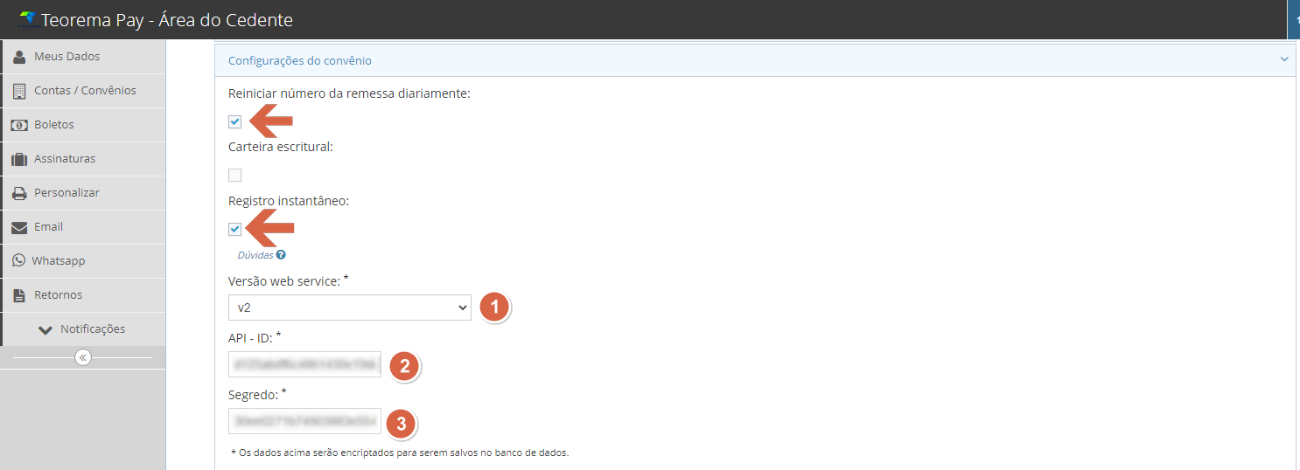Image resolution: width=1300 pixels, height=470 pixels.
Task: Click the 'Carteira escritural:' label
Action: 281,147
